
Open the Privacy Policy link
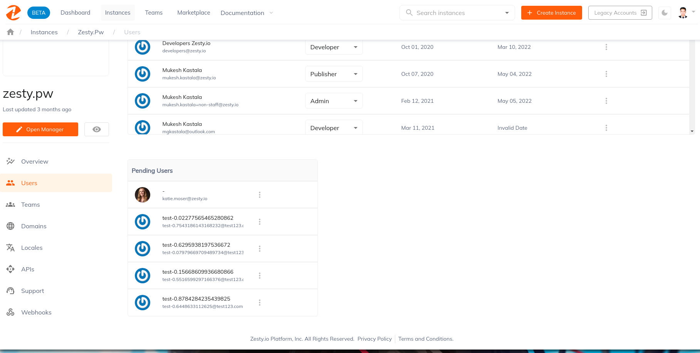point(374,339)
